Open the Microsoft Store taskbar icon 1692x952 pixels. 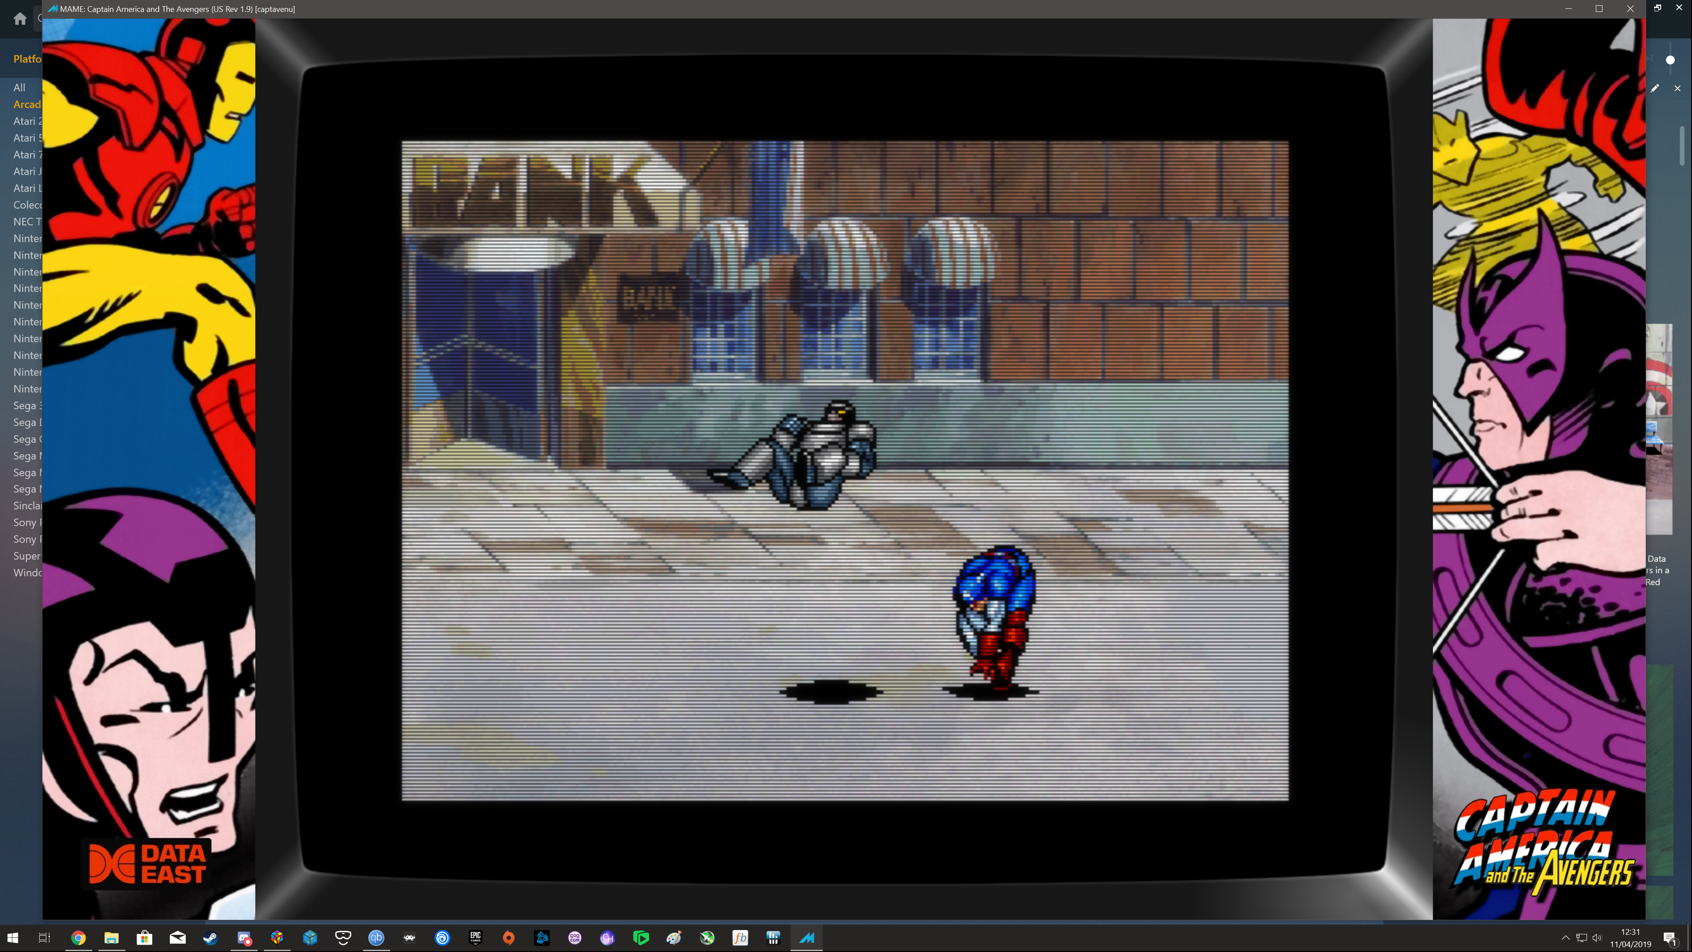145,937
